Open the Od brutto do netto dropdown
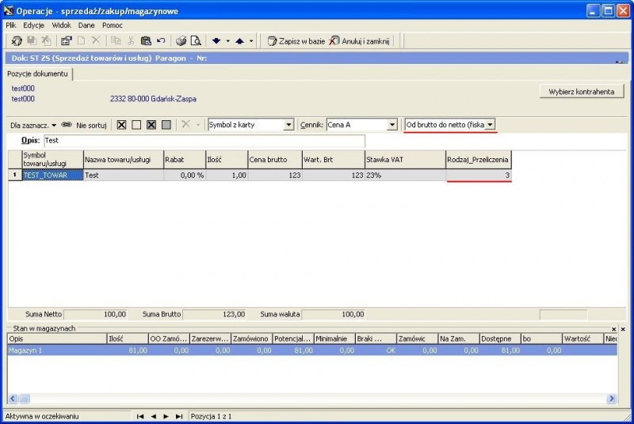This screenshot has width=634, height=424. point(490,125)
